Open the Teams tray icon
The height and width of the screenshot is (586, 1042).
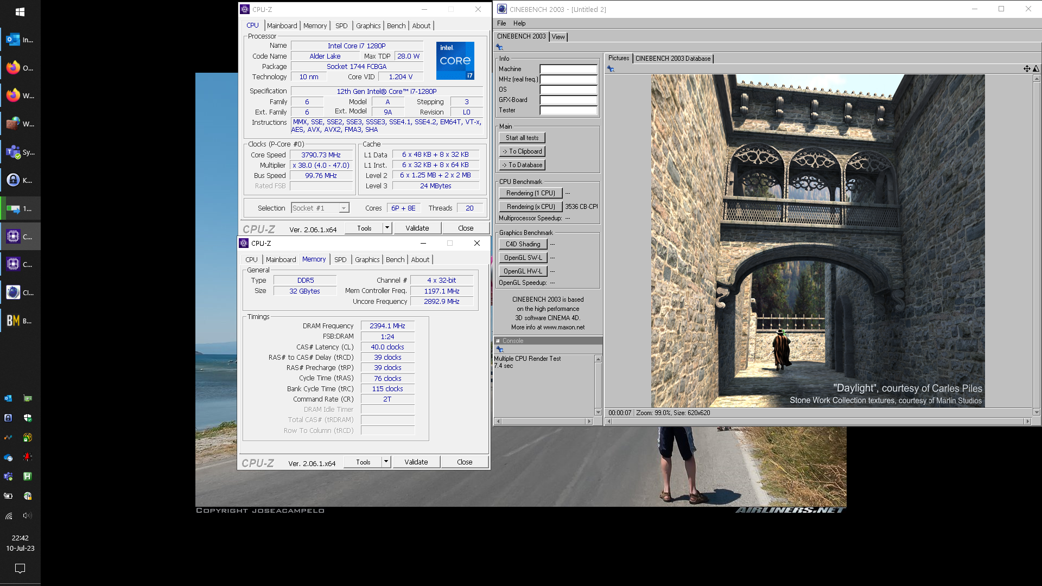[x=8, y=476]
